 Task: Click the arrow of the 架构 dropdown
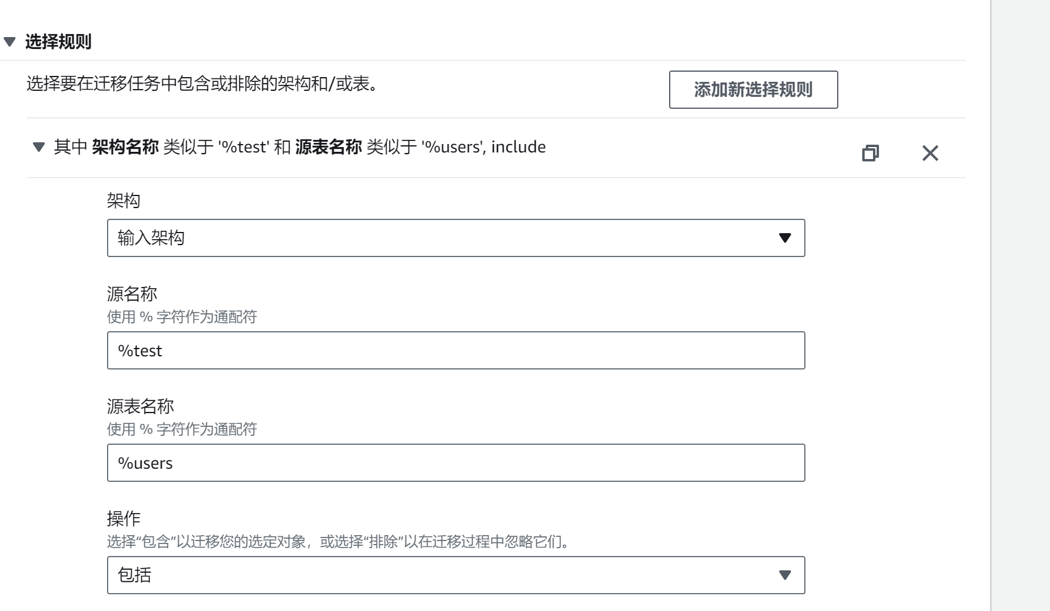pyautogui.click(x=785, y=238)
